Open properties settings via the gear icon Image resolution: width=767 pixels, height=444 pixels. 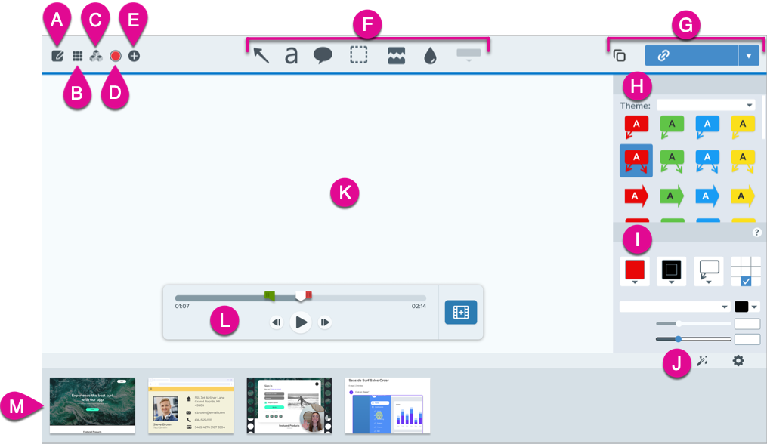coord(738,362)
